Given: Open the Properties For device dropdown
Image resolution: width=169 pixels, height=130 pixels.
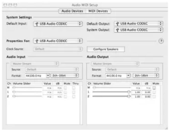Looking at the screenshot, I should point(58,41).
